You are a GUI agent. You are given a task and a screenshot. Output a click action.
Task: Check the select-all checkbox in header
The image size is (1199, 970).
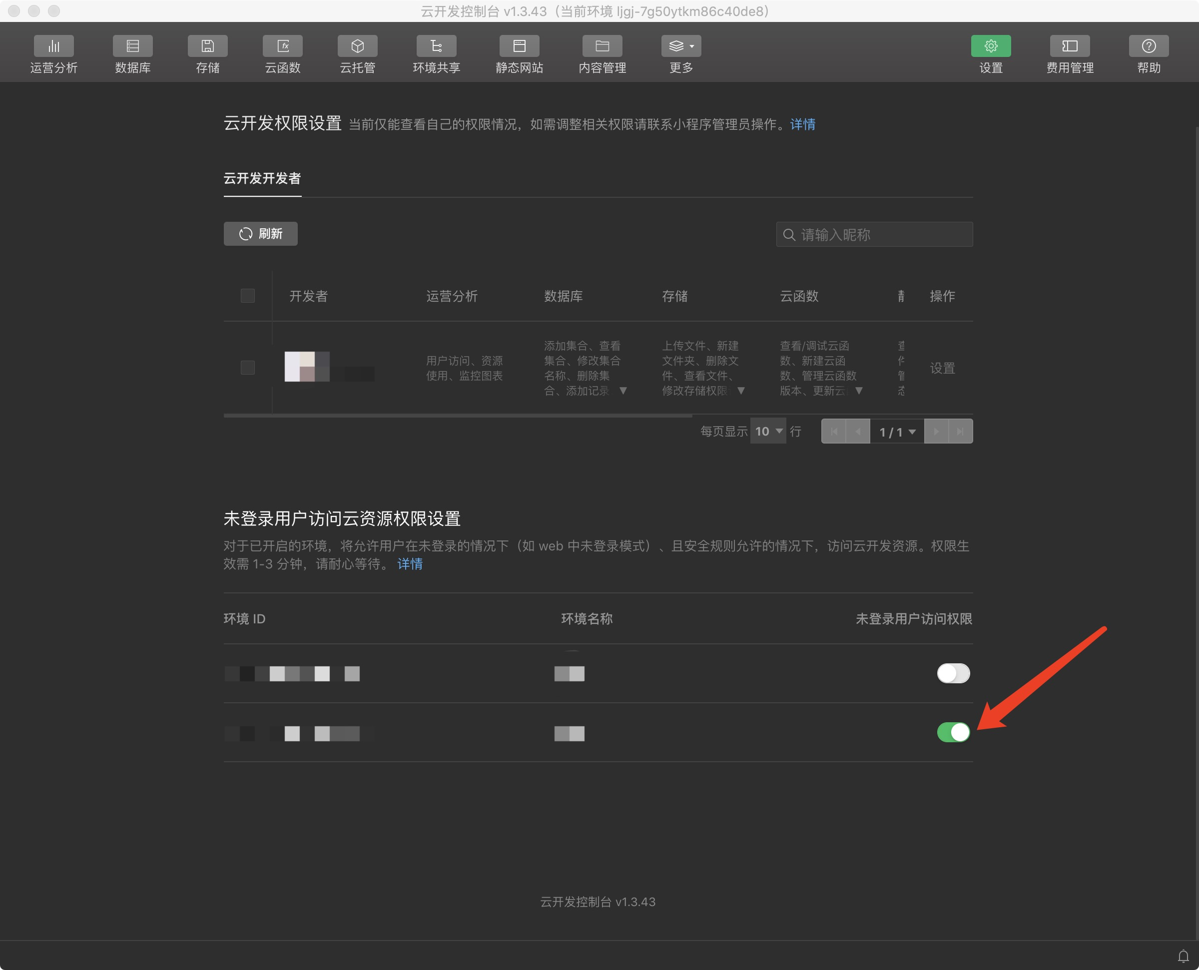[247, 296]
